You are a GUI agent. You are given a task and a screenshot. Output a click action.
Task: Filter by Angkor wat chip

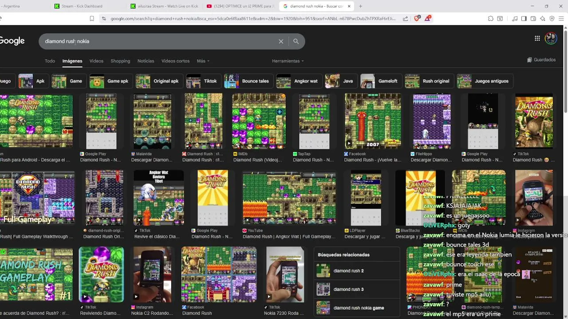(x=298, y=81)
